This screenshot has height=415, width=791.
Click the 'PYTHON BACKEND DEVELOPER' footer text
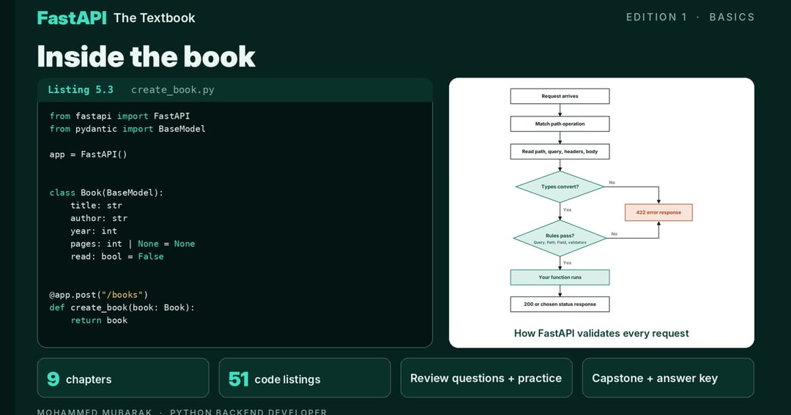(x=248, y=411)
